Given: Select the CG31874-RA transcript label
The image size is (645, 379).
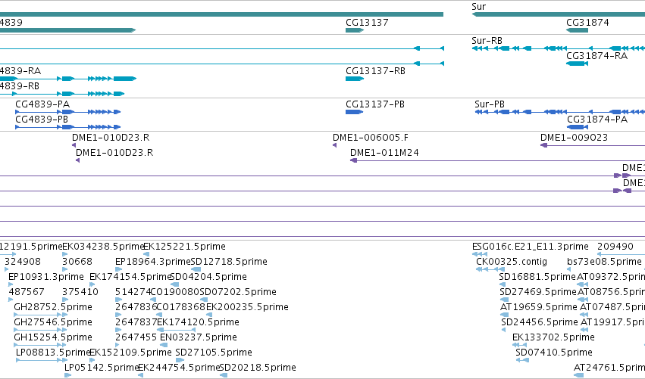Looking at the screenshot, I should pyautogui.click(x=597, y=56).
